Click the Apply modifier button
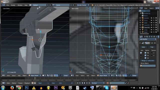 143,47
